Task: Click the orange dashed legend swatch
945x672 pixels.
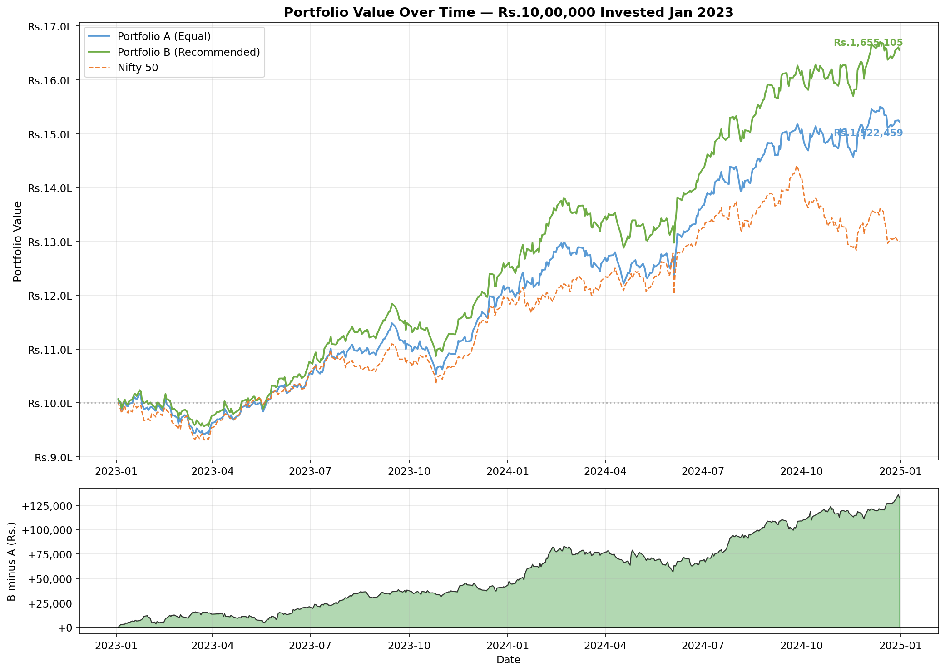Action: 99,68
